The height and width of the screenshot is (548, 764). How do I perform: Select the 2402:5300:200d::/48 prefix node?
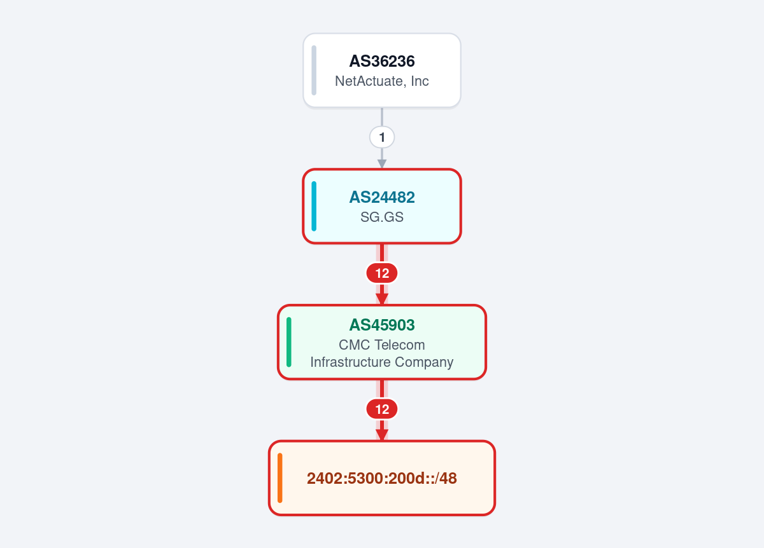382,478
